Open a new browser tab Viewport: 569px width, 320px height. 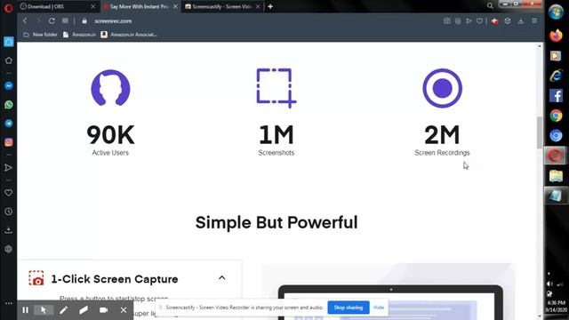pos(270,6)
